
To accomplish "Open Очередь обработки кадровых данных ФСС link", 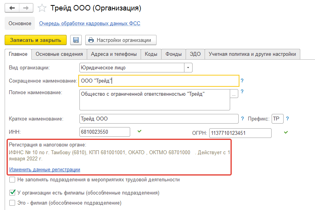I will coord(90,24).
